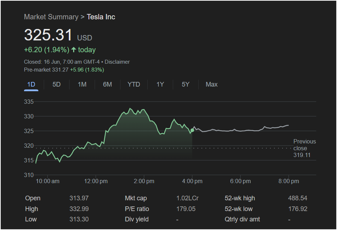View the 5Y chart range
This screenshot has height=230, width=337.
[x=185, y=84]
